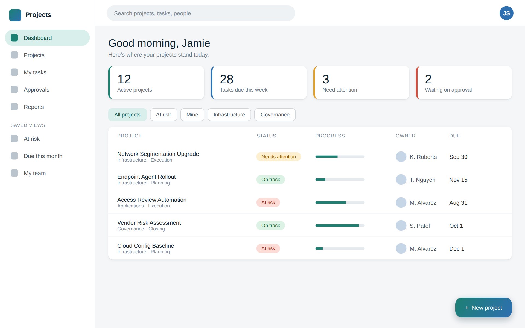
Task: Click K. Roberts' avatar circle
Action: pos(401,157)
